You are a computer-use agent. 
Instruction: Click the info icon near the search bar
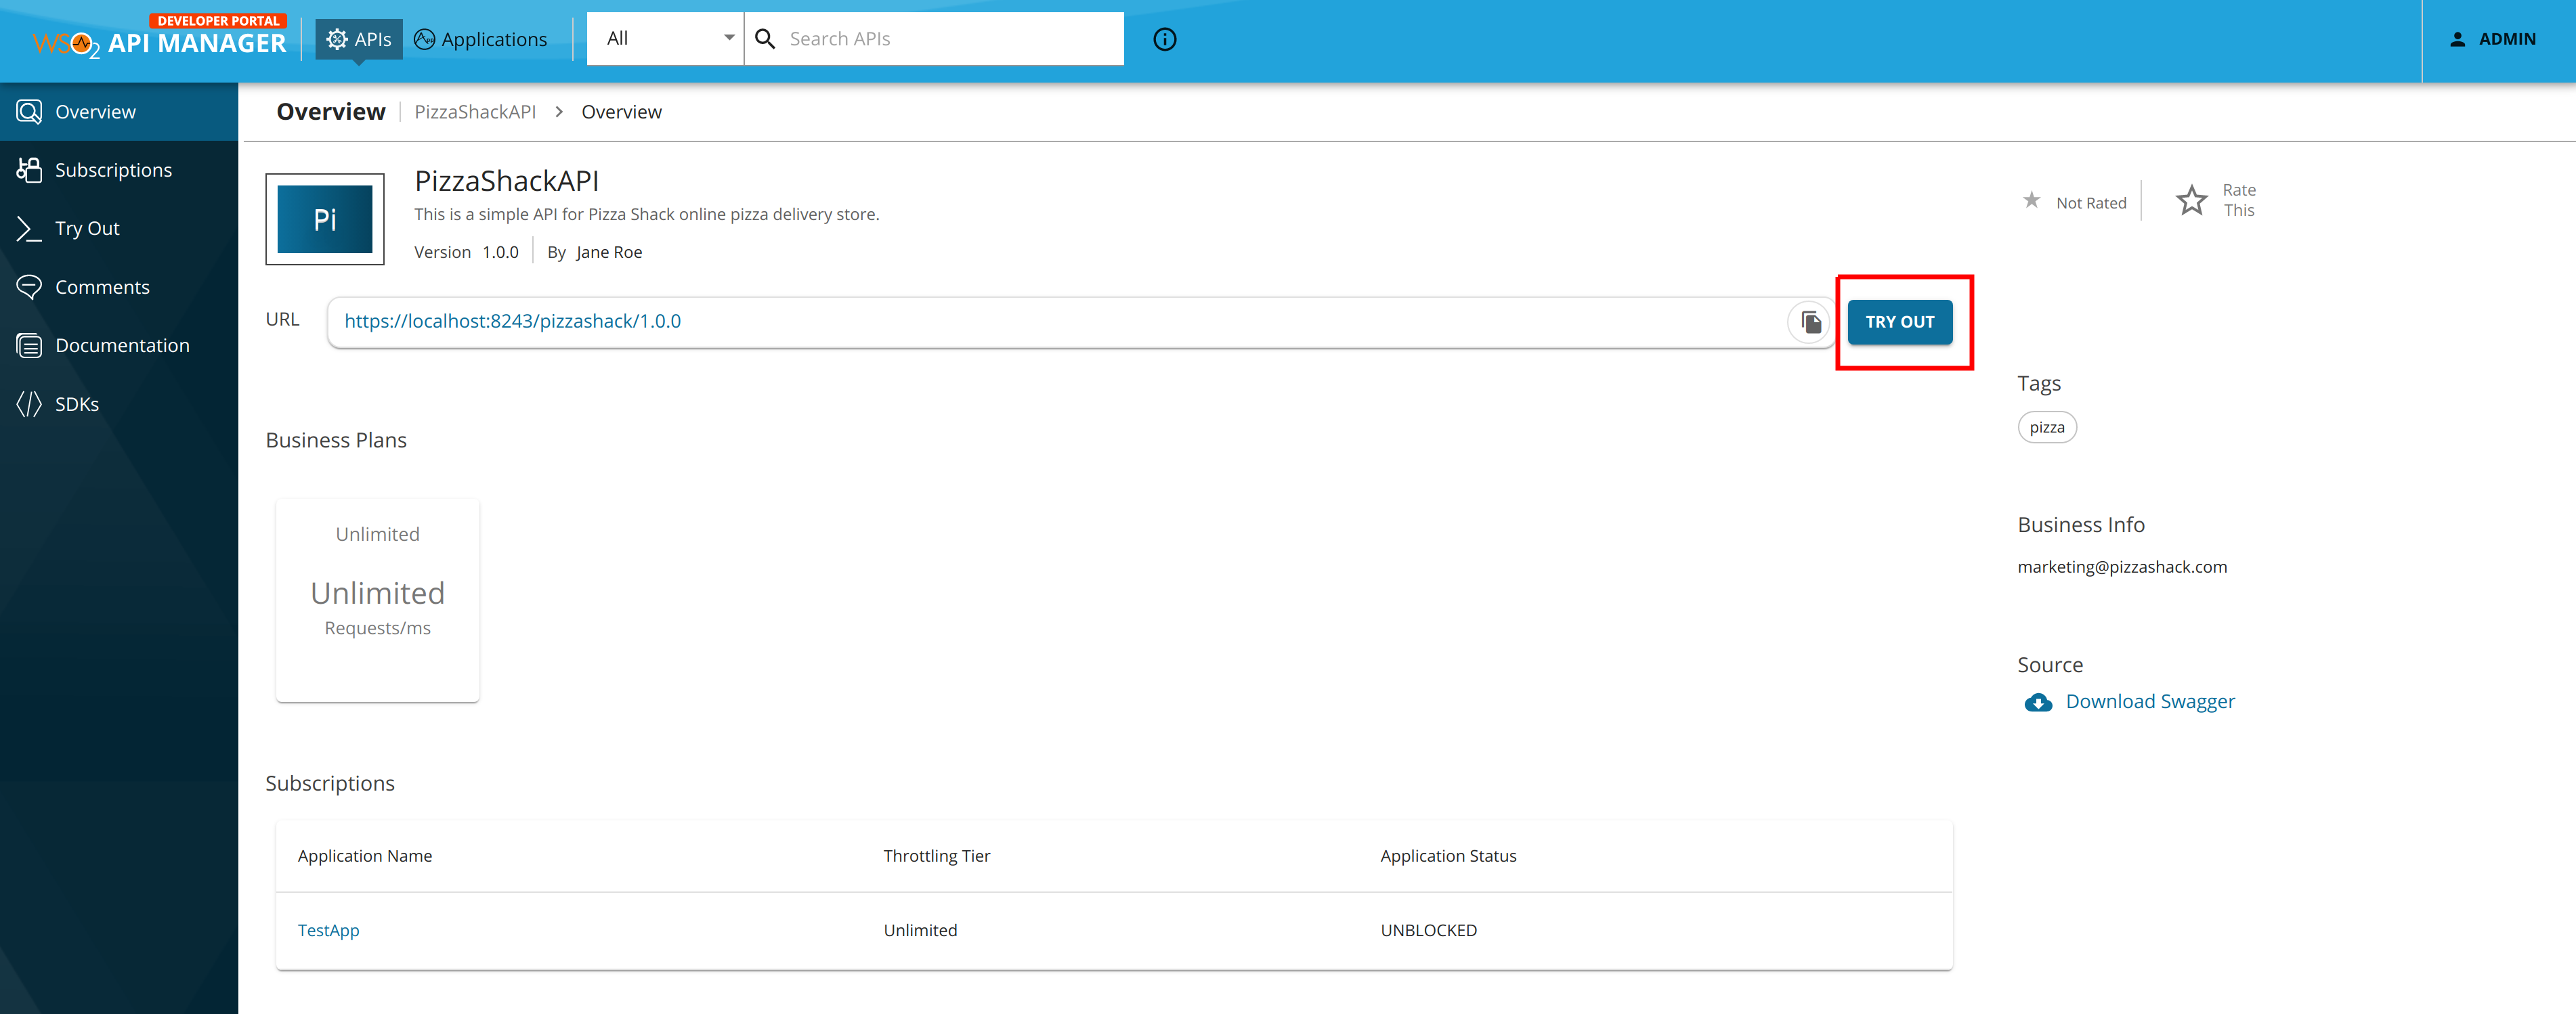point(1164,39)
